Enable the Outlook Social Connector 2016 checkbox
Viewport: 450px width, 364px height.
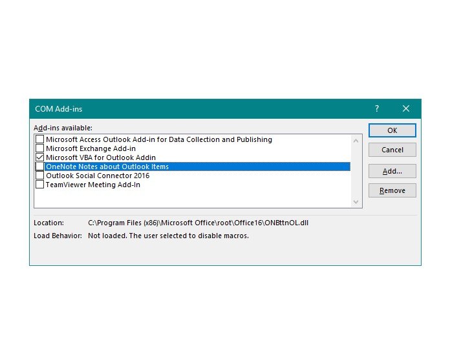39,176
